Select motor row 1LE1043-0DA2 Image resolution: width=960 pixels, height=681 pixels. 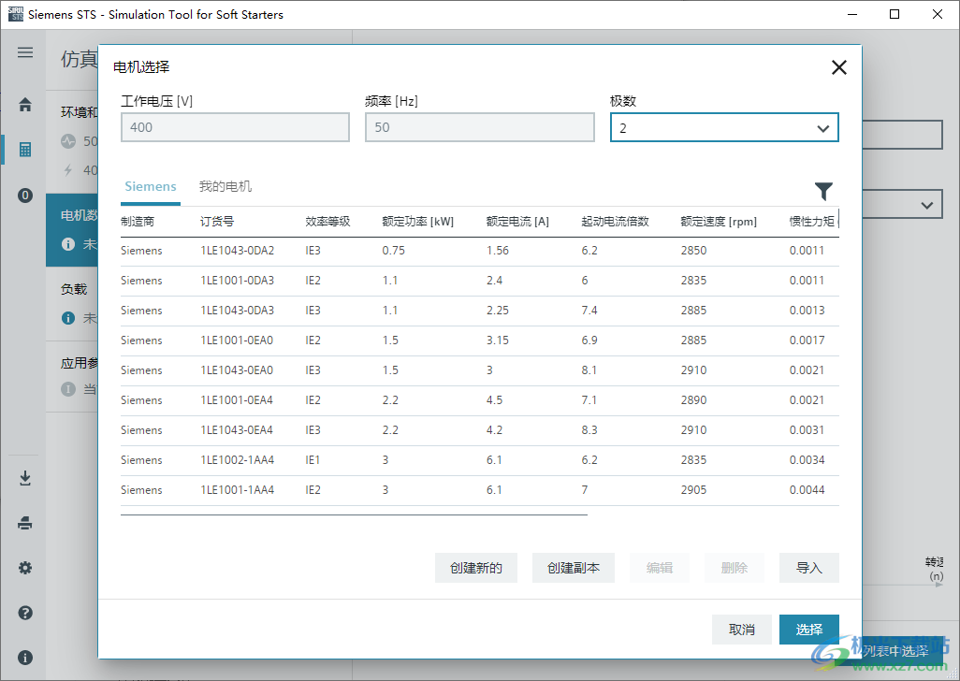(479, 251)
